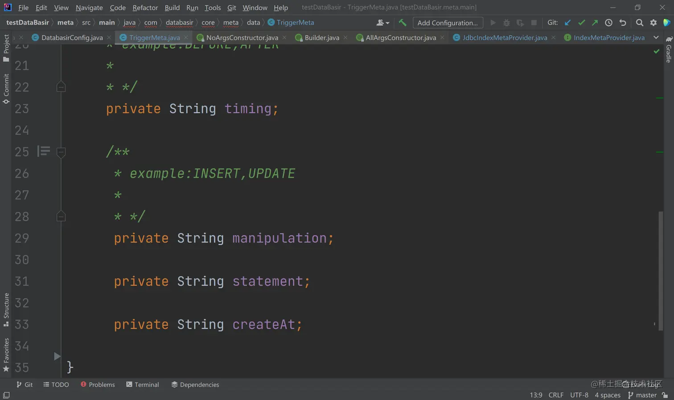Screen dimensions: 674x400
Task: Open the Refactor menu
Action: point(145,8)
